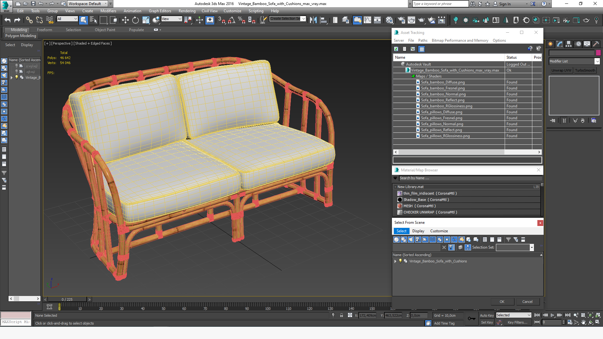Click the Unlink Selection tool

pos(39,20)
